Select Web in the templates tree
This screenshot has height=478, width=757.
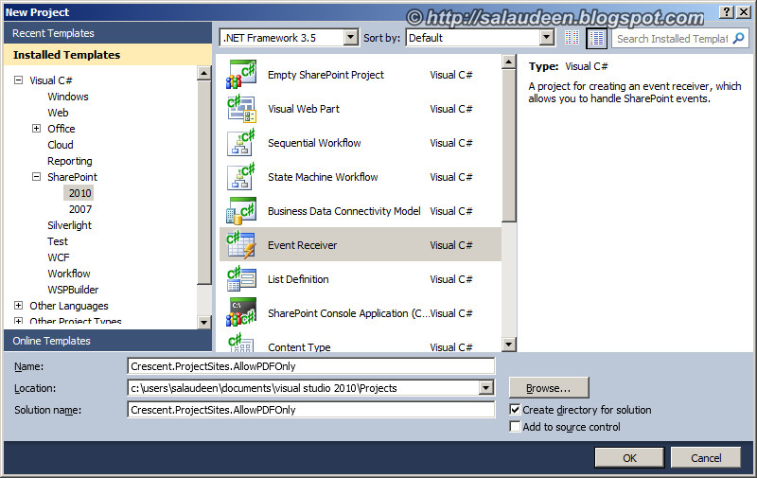tap(58, 113)
